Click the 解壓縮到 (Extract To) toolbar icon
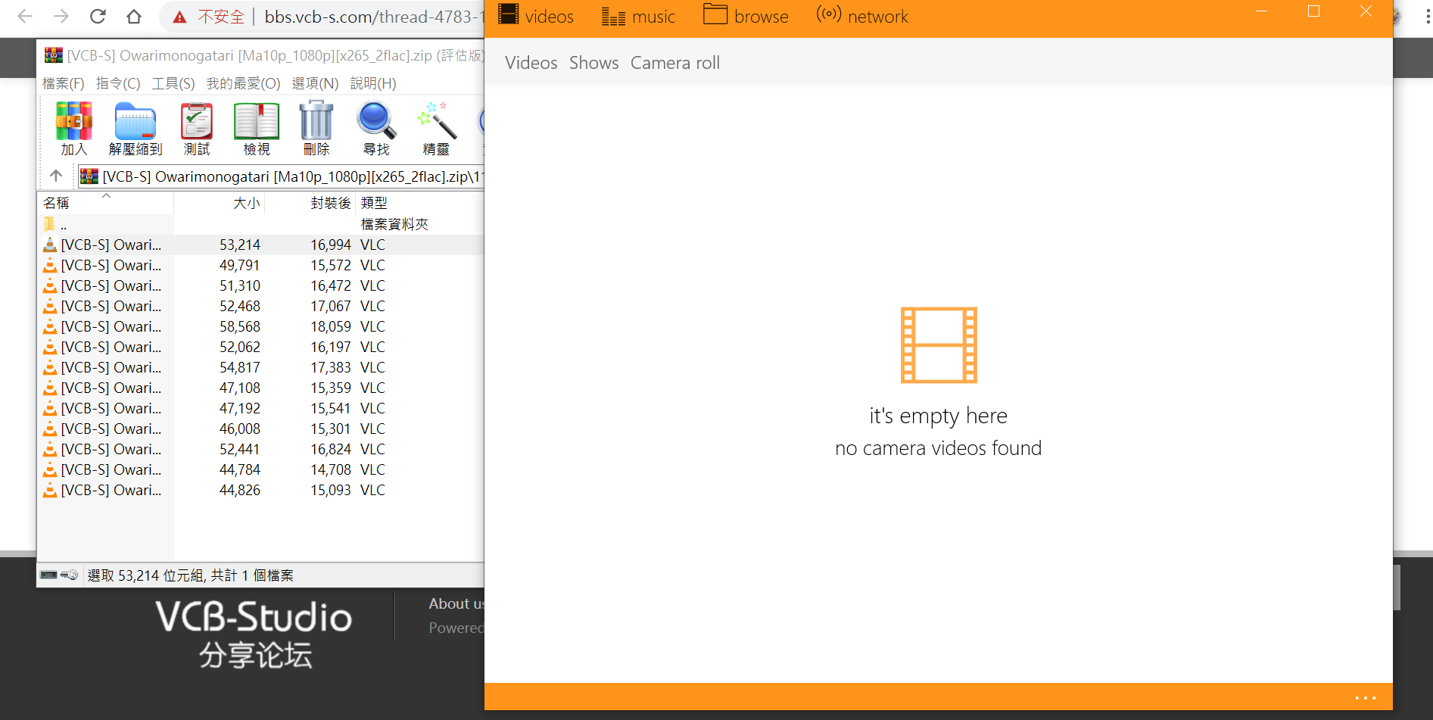Screen dimensions: 1433x720 point(136,129)
